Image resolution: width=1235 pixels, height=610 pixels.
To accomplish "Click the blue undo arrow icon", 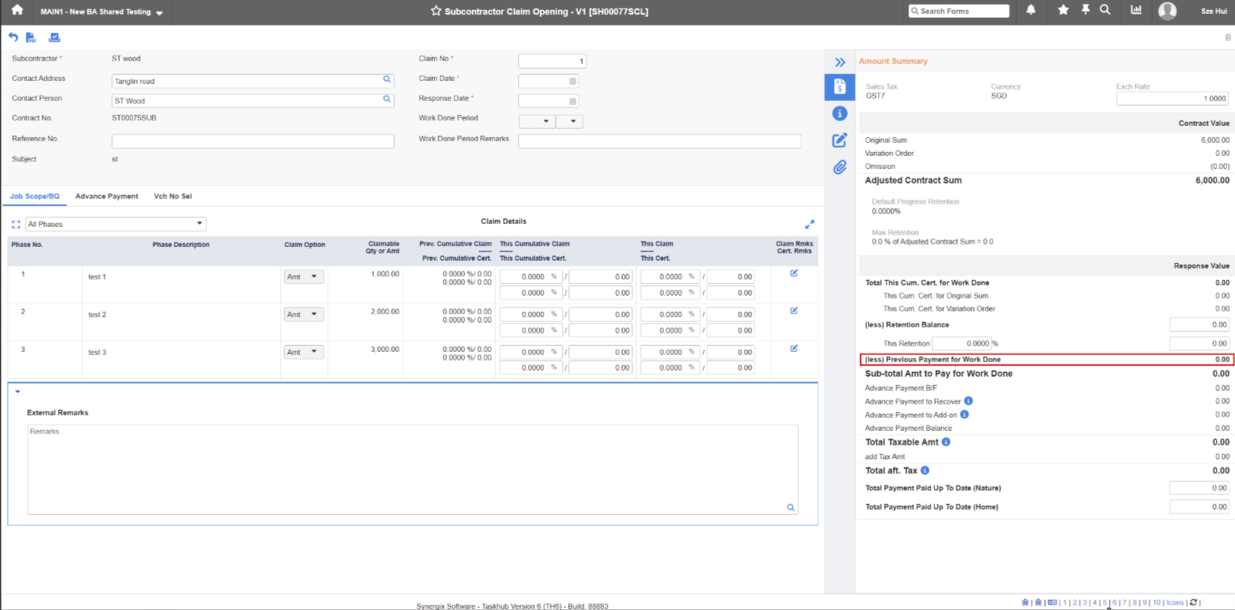I will pos(13,37).
